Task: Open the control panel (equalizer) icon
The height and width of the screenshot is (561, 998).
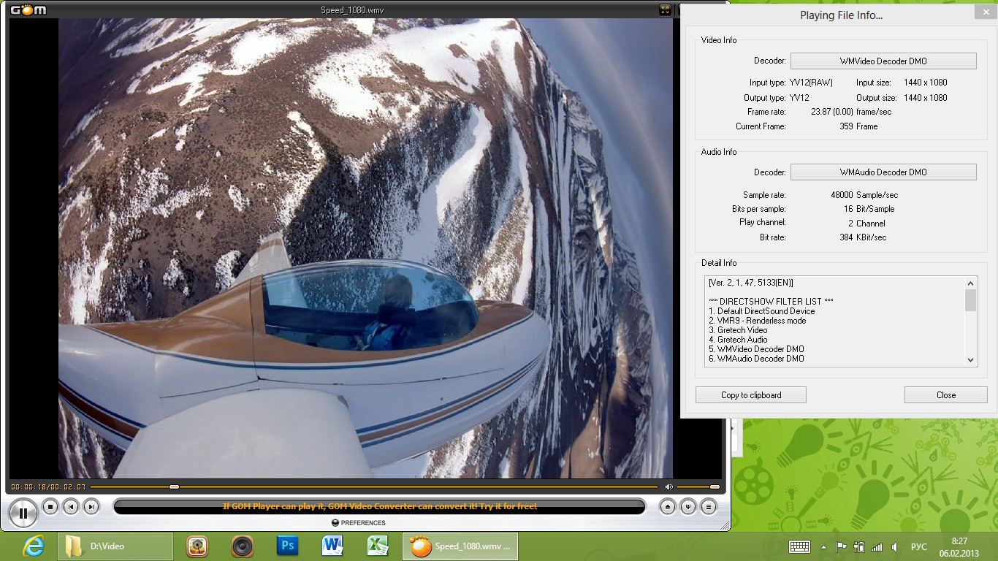Action: pos(687,506)
